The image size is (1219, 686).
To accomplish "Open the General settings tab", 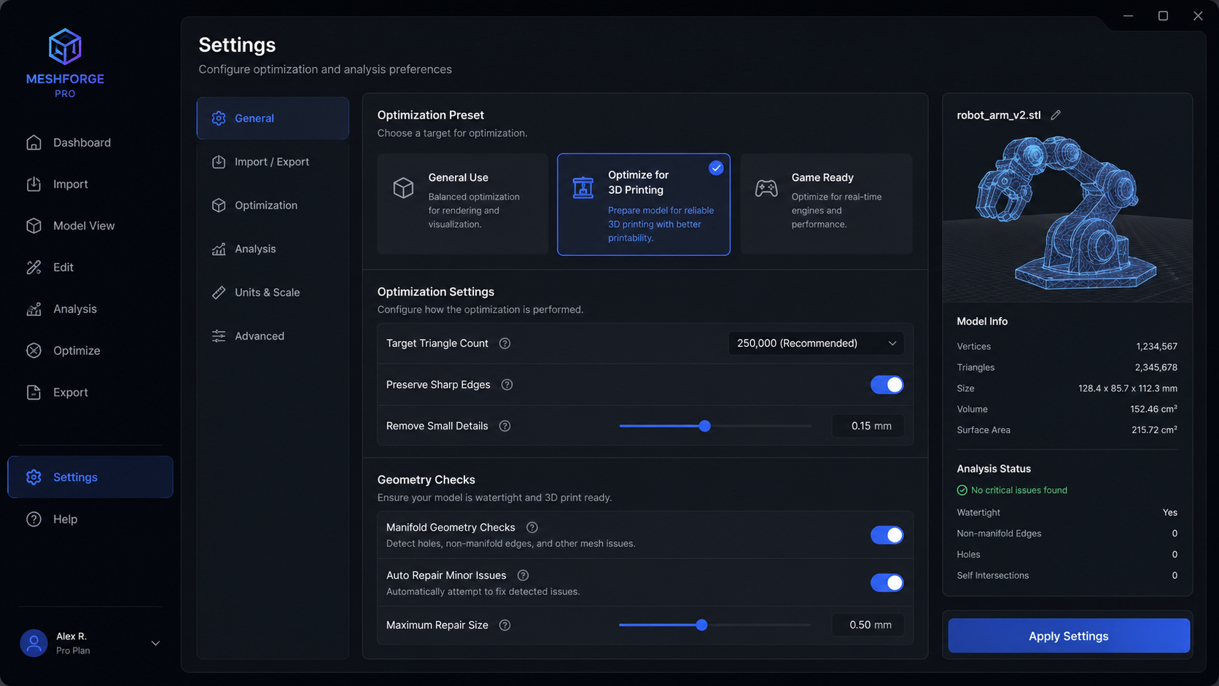I will [x=273, y=118].
